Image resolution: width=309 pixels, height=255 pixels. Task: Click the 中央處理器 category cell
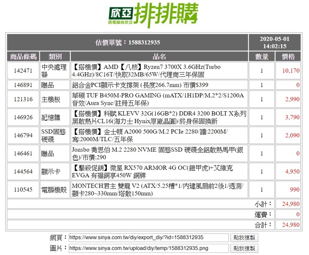55,71
